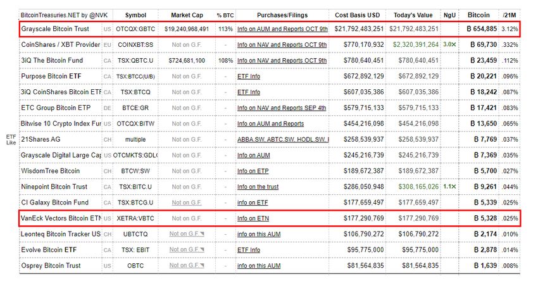Click Not on G.F. link in Evolve Bitcoin ETF row
This screenshot has height=293, width=538.
[x=187, y=250]
